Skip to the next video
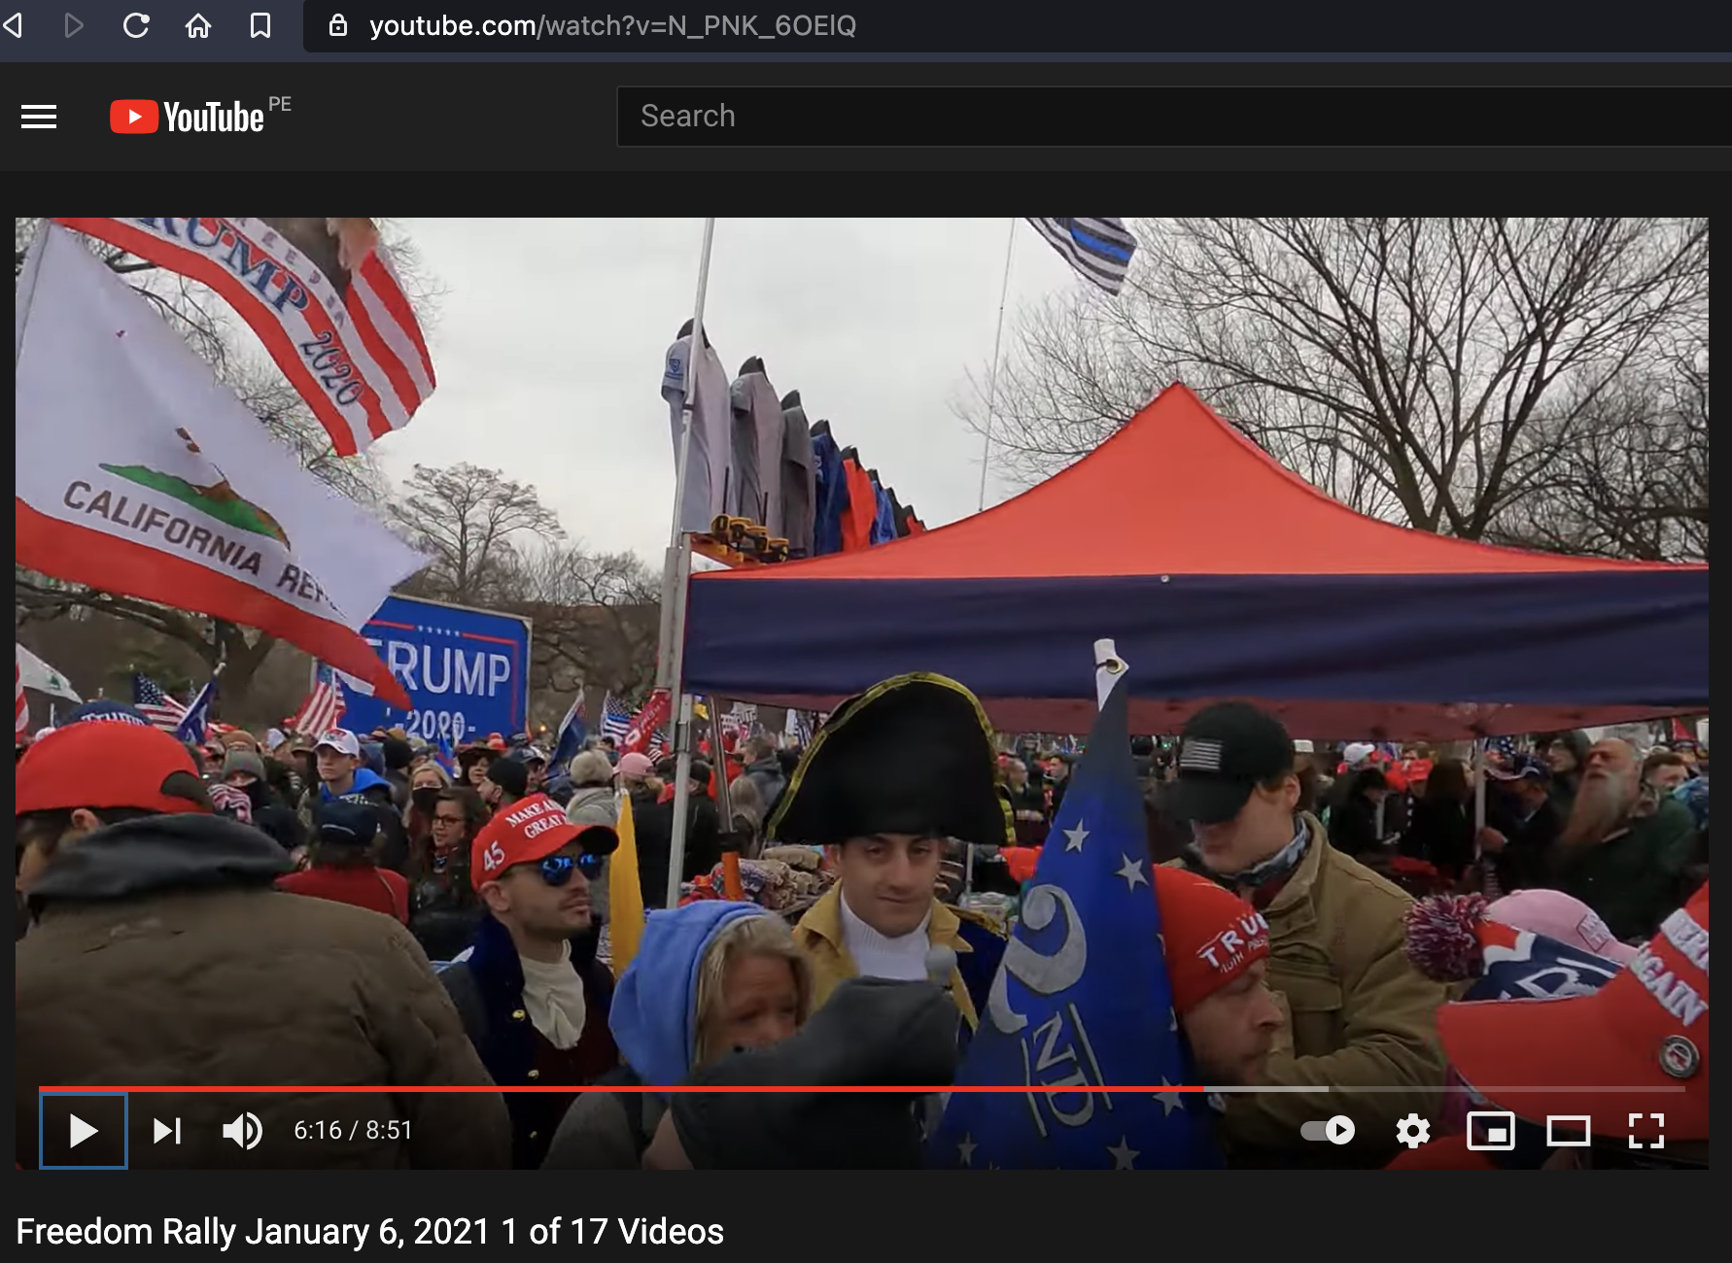1732x1263 pixels. tap(167, 1131)
